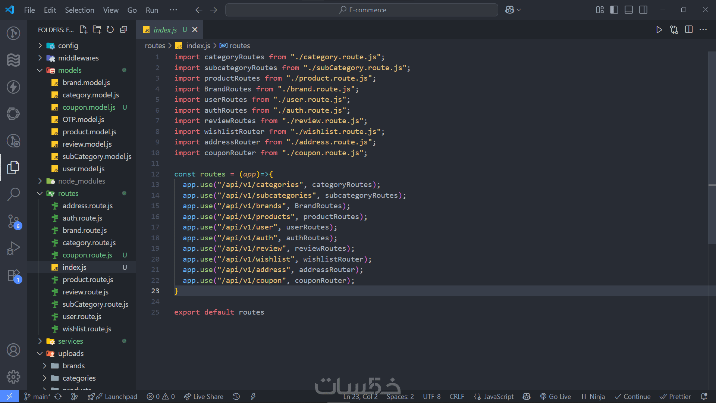
Task: Toggle the bottom panel visibility
Action: coord(629,10)
